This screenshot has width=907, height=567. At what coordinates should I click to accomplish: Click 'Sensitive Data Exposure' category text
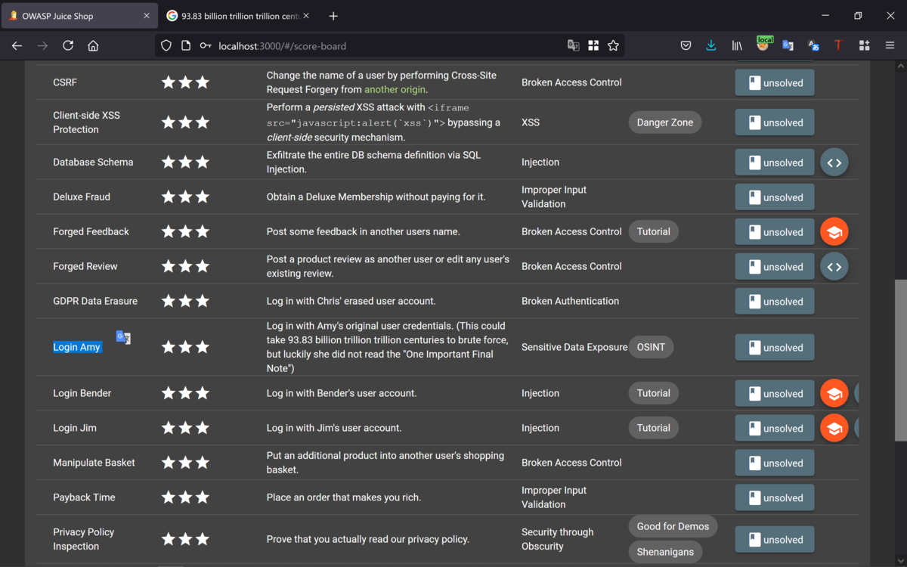[x=574, y=347]
